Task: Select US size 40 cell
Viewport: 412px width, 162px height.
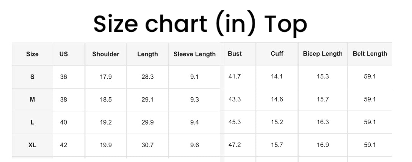Action: click(64, 122)
